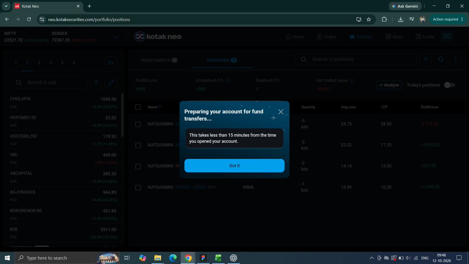This screenshot has height=264, width=469.
Task: Click the Chrome profile picture
Action: (422, 19)
